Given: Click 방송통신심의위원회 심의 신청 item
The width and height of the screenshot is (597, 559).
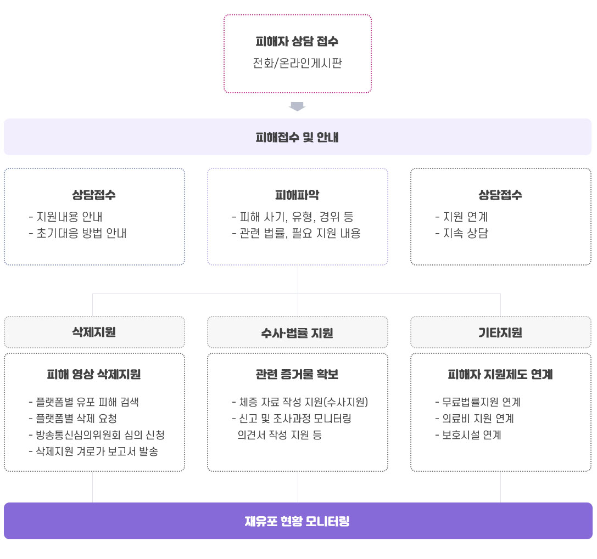Looking at the screenshot, I should [97, 434].
